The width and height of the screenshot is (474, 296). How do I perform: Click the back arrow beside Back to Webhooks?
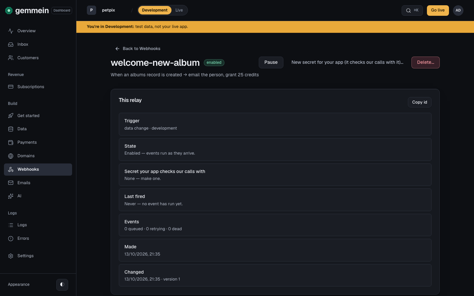point(117,49)
